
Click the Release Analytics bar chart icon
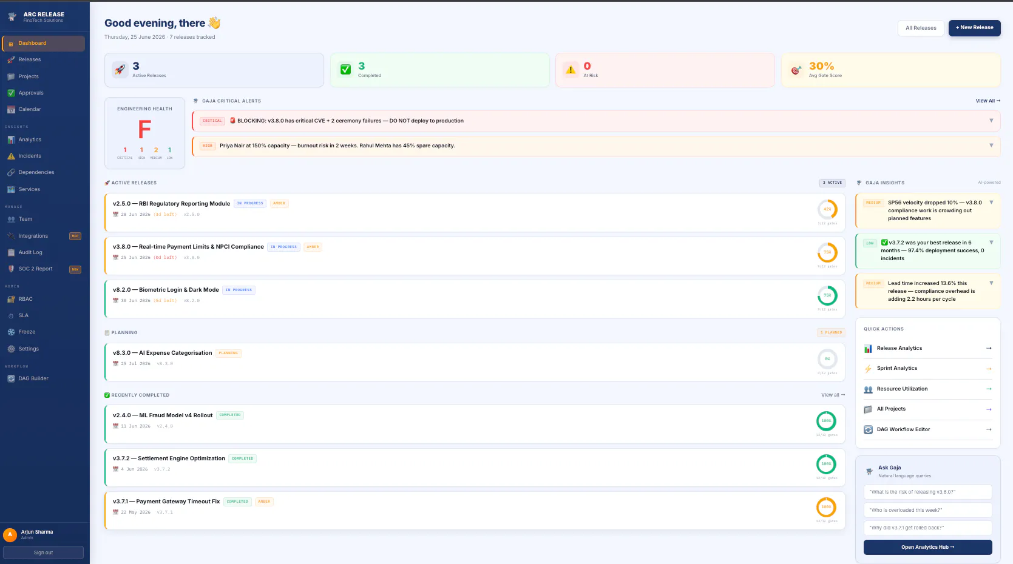(868, 349)
